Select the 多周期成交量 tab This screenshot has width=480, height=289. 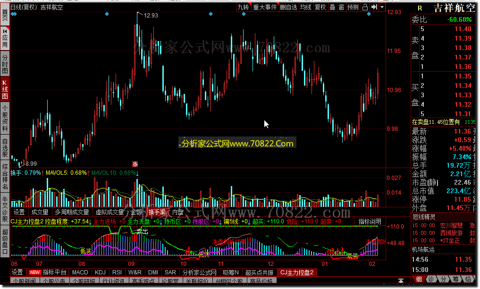(x=72, y=212)
